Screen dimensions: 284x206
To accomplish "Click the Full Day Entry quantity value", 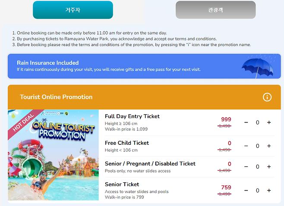I will [x=258, y=122].
